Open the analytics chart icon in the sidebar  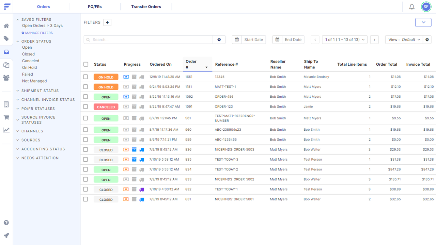6,129
